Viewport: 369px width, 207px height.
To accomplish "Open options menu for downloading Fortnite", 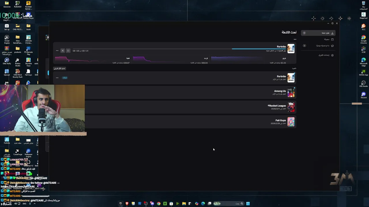I will [57, 51].
